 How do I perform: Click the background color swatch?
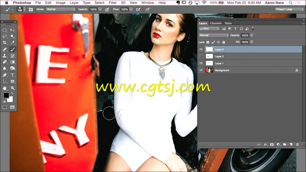[x=11, y=100]
